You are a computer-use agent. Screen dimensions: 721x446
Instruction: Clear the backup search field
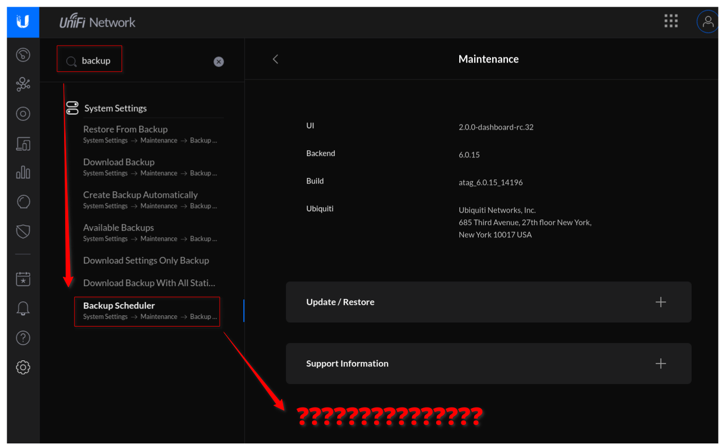[x=219, y=62]
